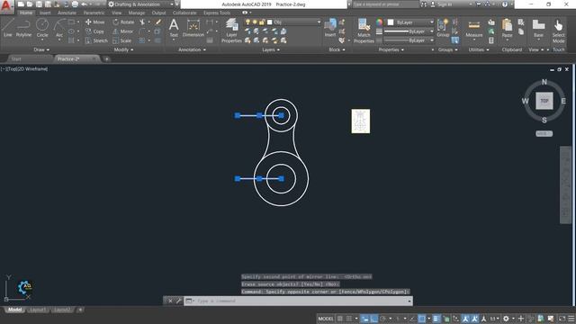Screen dimensions: 576x324
Task: Click the Rotate tool
Action: (123, 22)
